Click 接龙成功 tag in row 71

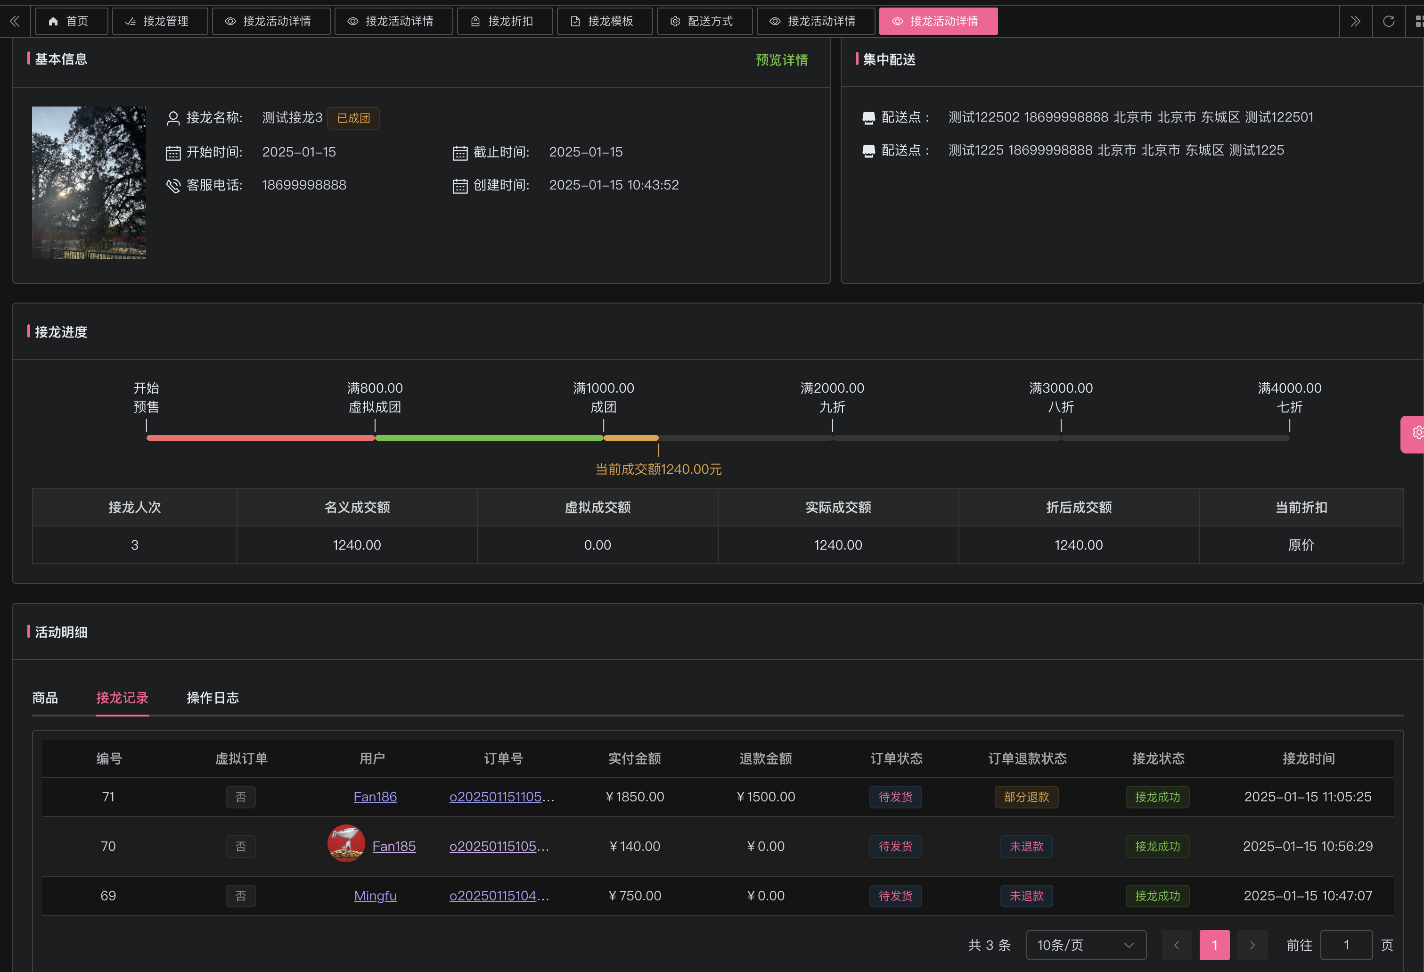pyautogui.click(x=1157, y=797)
